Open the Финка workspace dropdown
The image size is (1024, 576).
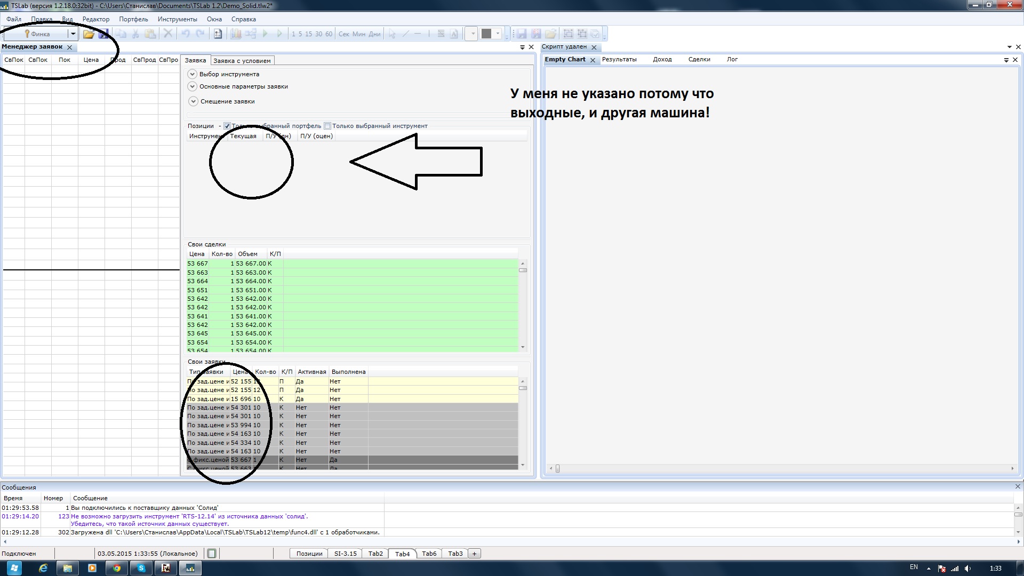pyautogui.click(x=73, y=34)
